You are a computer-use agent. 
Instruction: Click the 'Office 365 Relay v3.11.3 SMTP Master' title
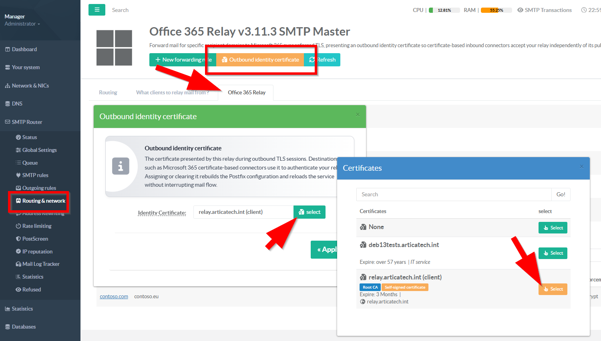(x=249, y=32)
